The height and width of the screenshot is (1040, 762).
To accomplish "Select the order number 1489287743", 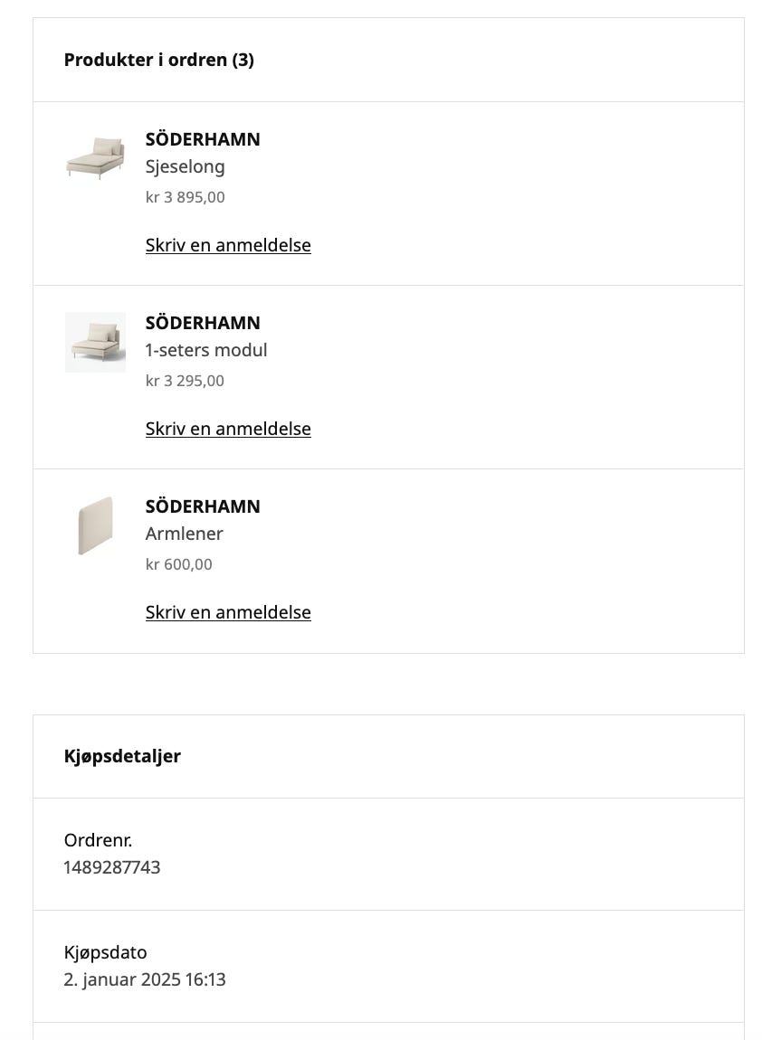I will (x=112, y=867).
